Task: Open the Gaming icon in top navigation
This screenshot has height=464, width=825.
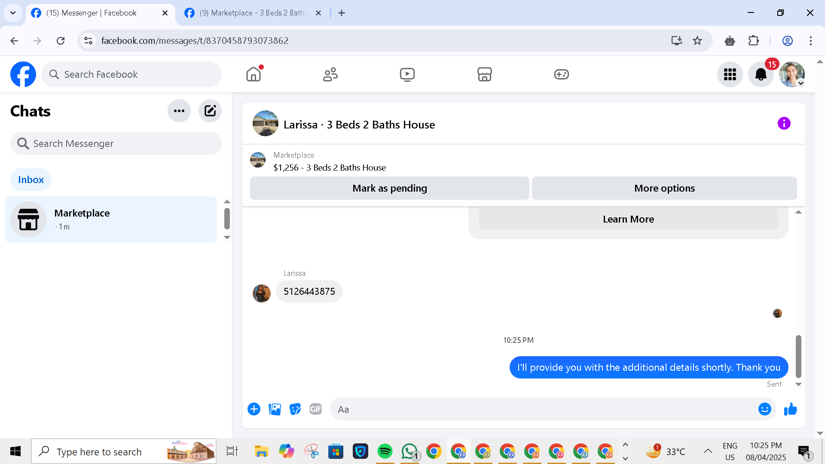Action: [x=561, y=74]
